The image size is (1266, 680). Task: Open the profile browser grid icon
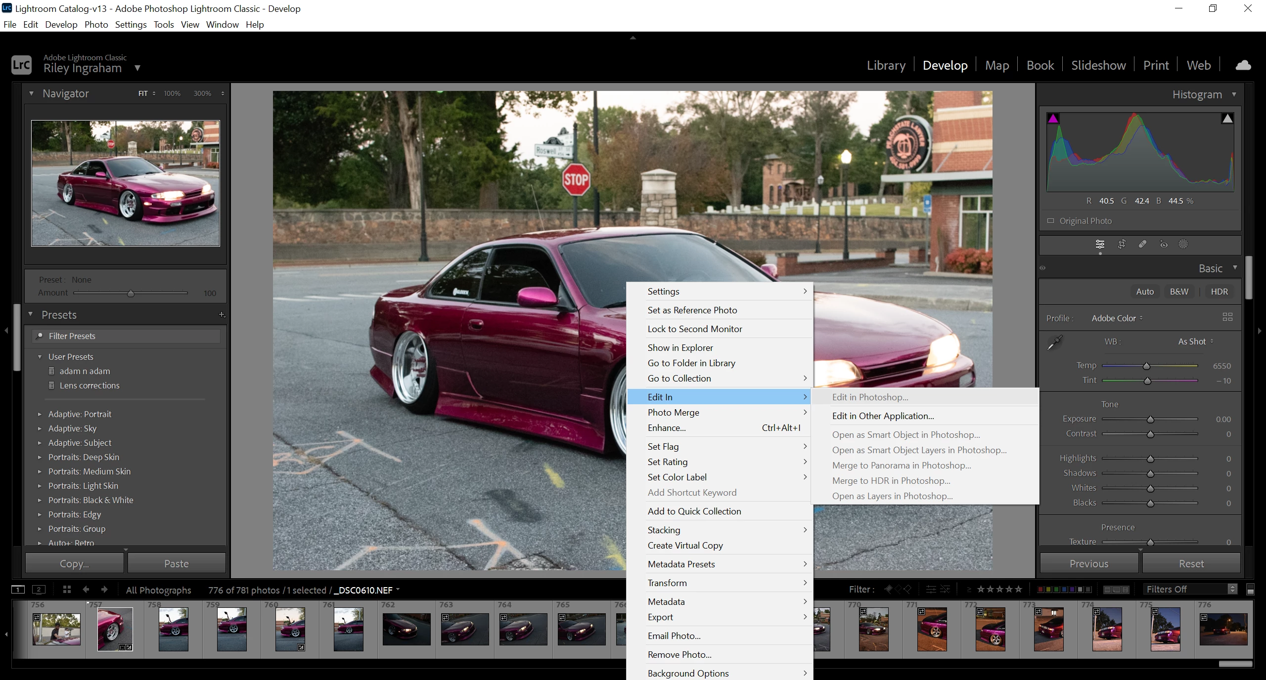click(x=1227, y=317)
